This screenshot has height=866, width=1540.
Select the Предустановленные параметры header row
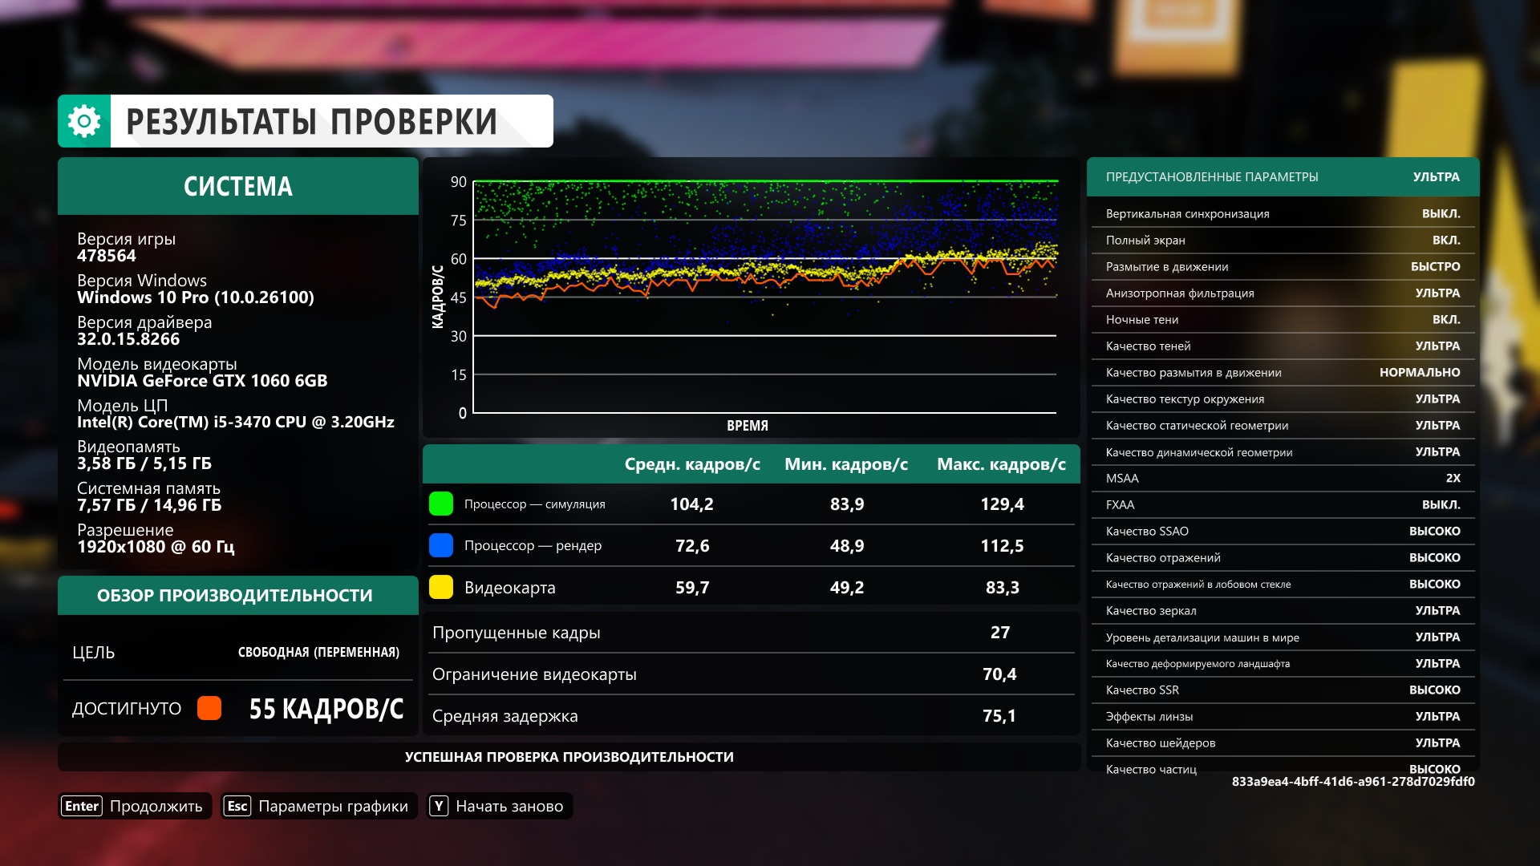1283,176
